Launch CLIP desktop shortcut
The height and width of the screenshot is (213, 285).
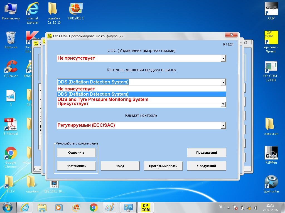[271, 11]
